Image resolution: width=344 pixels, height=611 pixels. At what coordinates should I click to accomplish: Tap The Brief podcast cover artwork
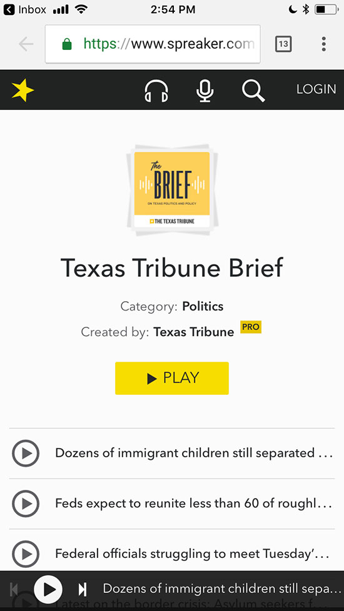click(172, 190)
